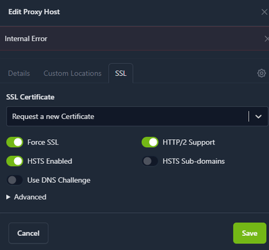Screen dimensions: 269x250
Task: Select the SSL tab
Action: (121, 73)
